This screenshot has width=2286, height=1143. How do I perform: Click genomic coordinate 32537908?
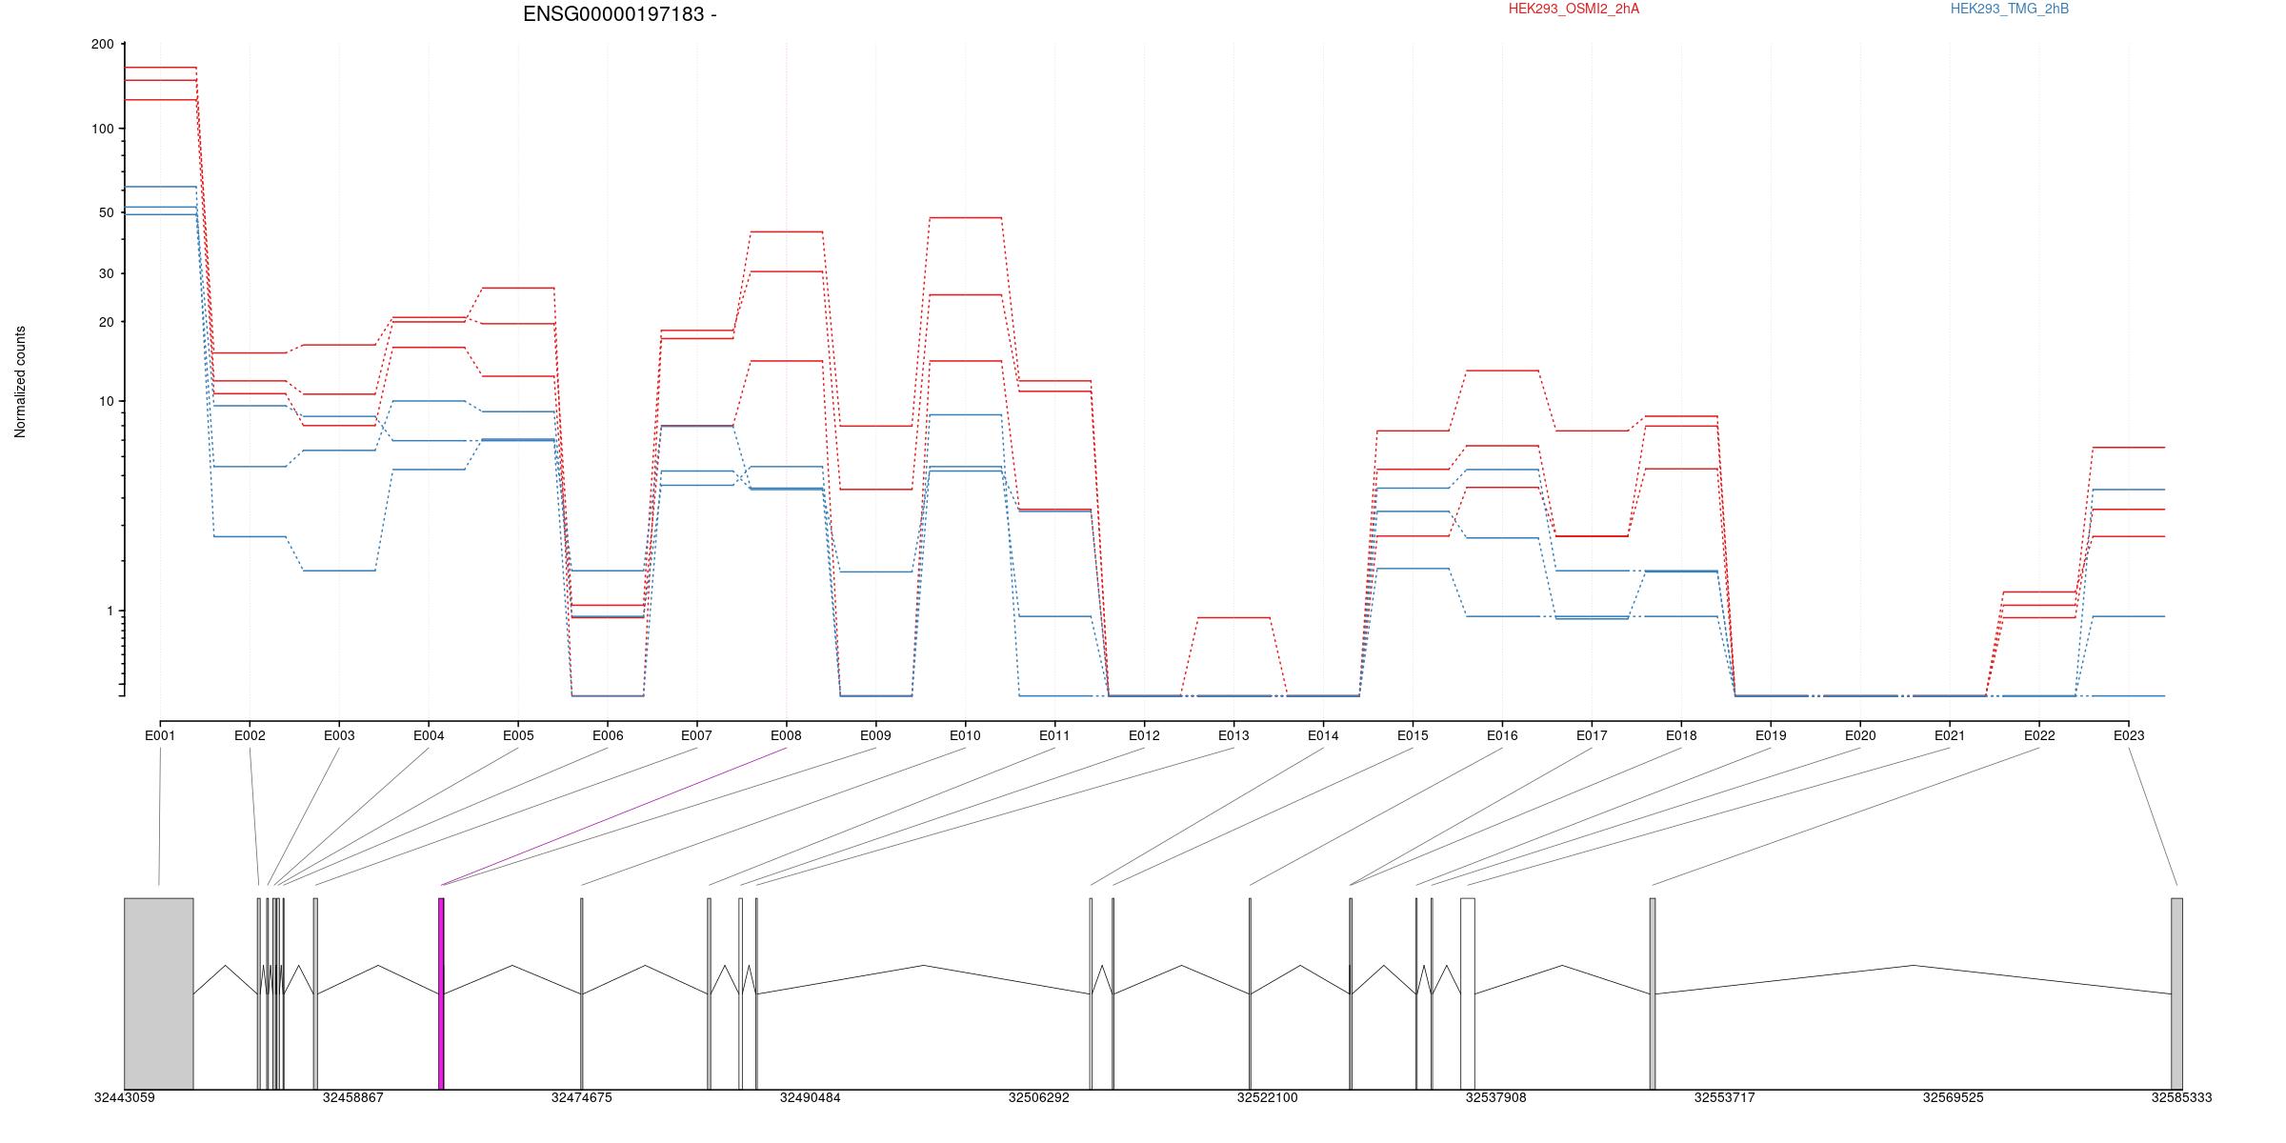pos(1496,1097)
